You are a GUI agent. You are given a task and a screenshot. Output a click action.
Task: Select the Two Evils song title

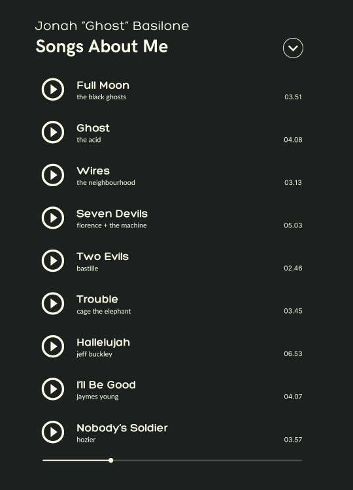click(103, 257)
